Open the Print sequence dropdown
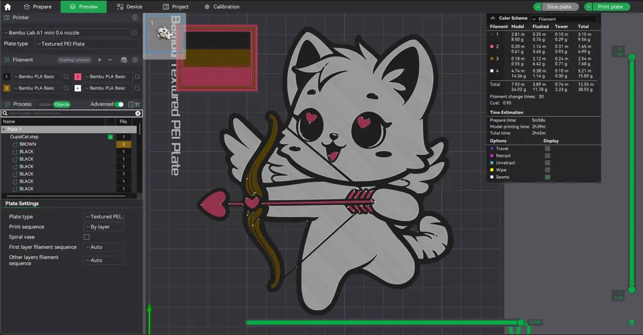 point(104,227)
